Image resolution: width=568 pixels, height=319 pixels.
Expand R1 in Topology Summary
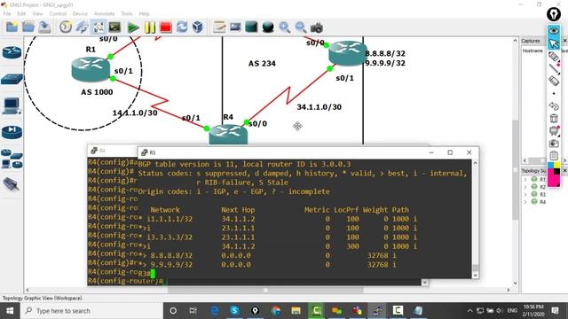(x=525, y=179)
